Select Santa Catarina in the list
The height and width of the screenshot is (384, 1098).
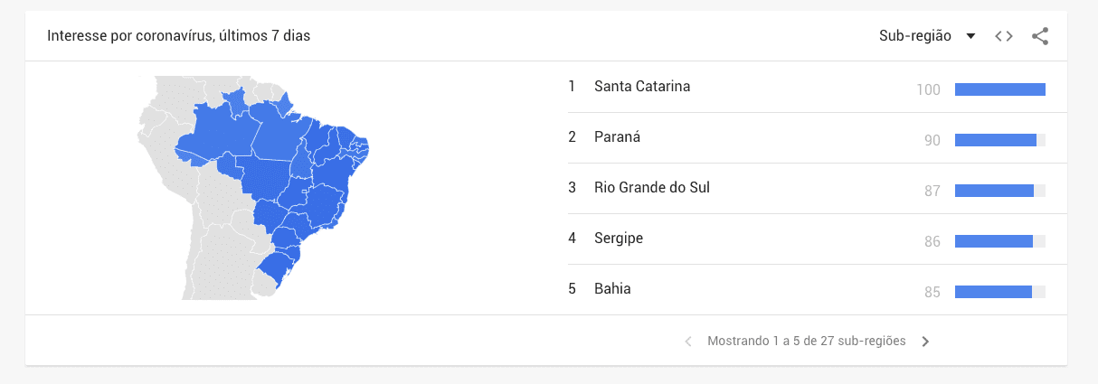(x=642, y=87)
